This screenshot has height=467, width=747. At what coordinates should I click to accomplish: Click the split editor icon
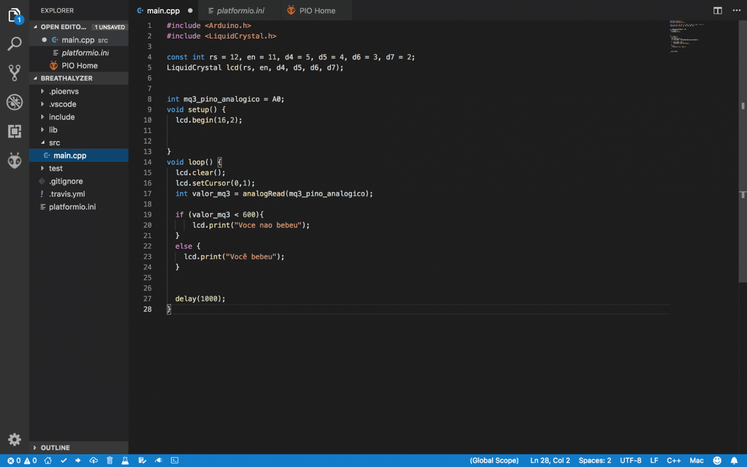(x=717, y=11)
